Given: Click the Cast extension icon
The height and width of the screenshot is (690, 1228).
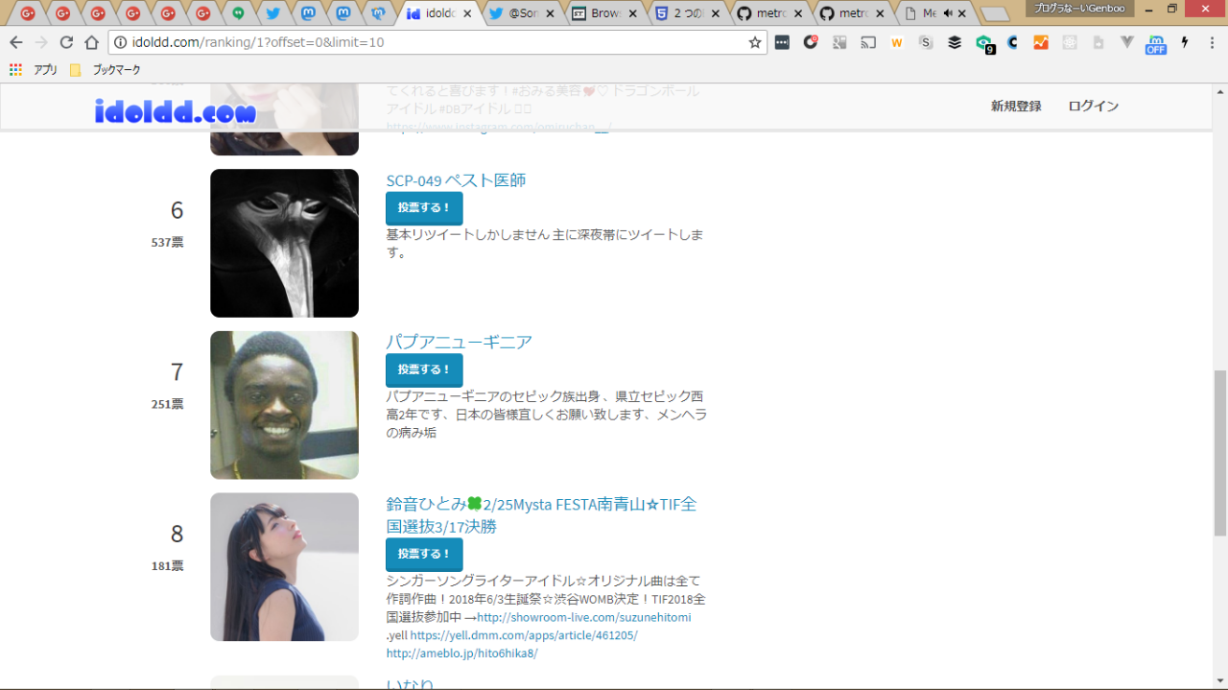Looking at the screenshot, I should coord(868,42).
